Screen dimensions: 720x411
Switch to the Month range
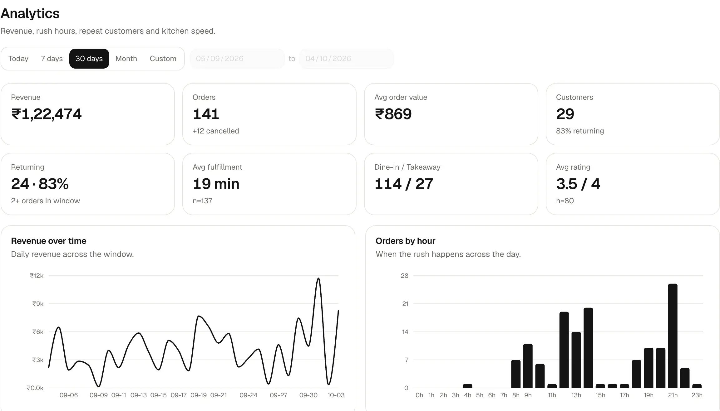(x=126, y=59)
